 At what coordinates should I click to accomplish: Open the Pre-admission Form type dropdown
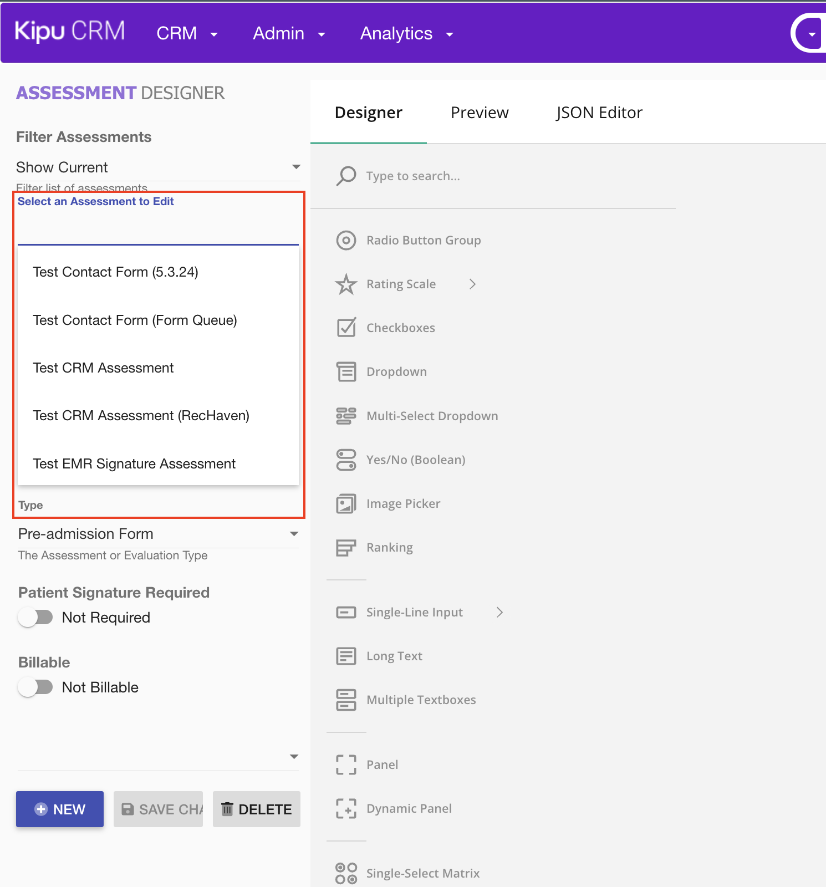click(158, 534)
